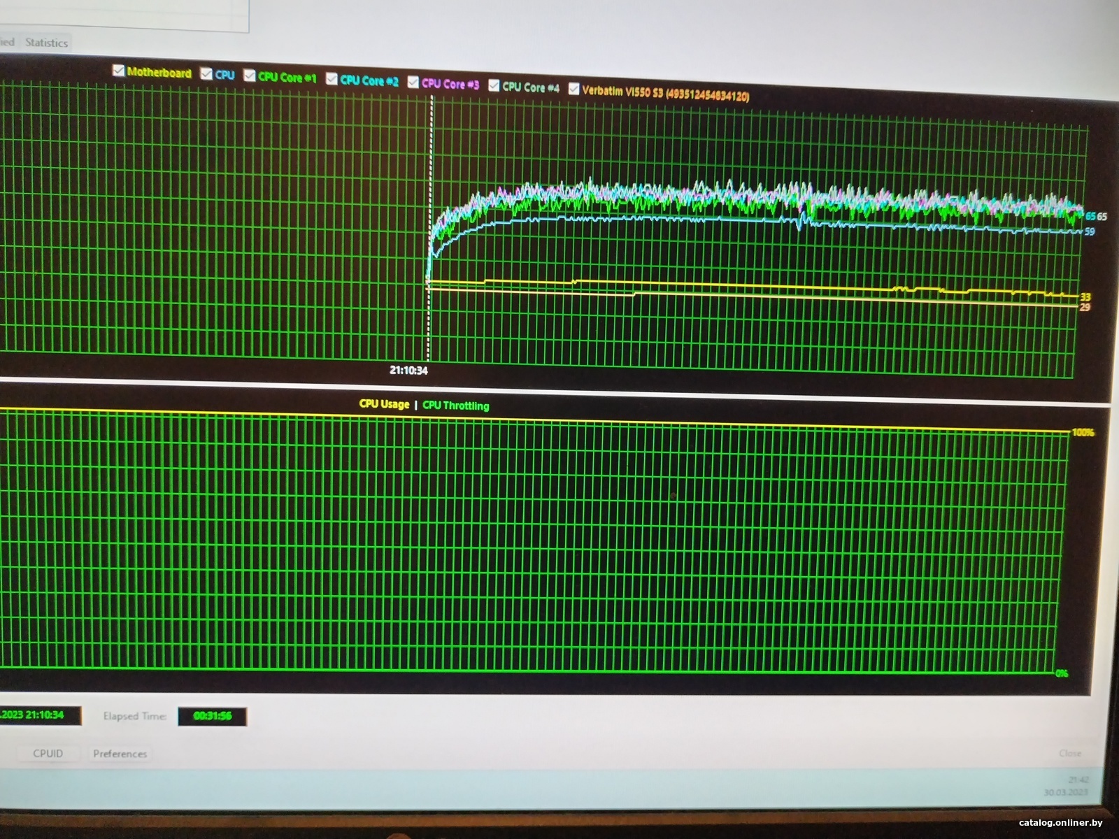Toggle the CPU Core #3 checkbox
Viewport: 1119px width, 839px height.
tap(413, 83)
